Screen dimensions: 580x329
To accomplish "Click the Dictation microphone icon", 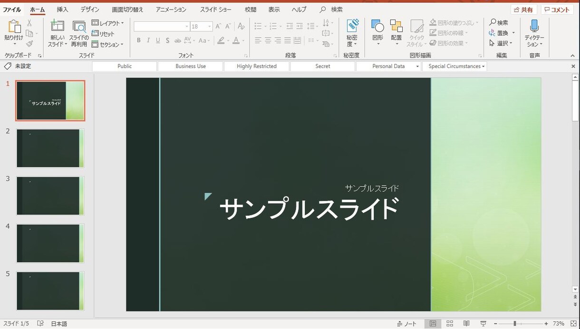I will 534,26.
